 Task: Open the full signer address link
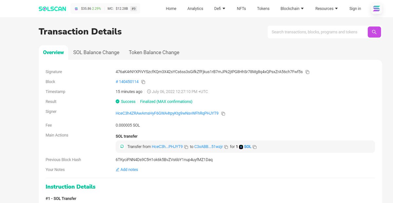(x=167, y=113)
